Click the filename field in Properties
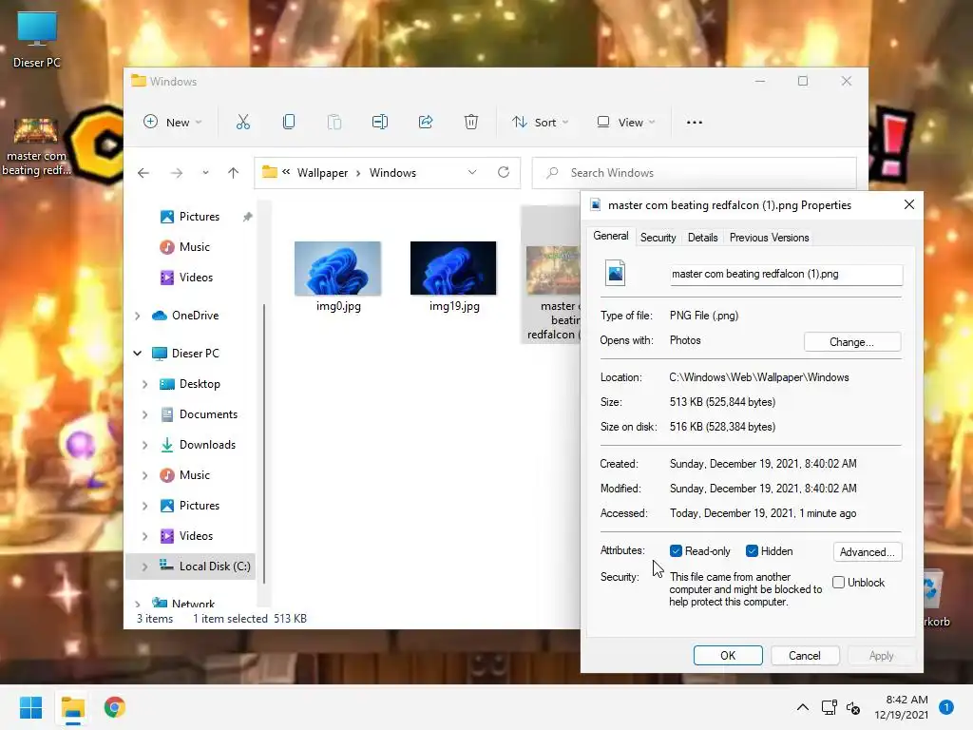 click(x=786, y=275)
